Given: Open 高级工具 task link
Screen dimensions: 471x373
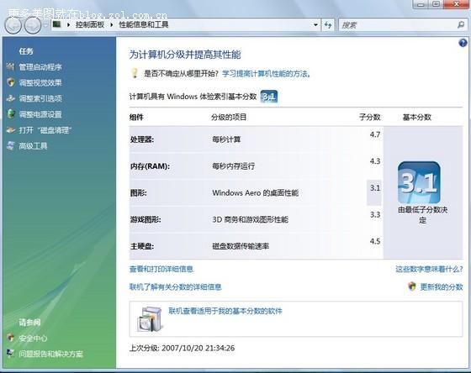Looking at the screenshot, I should 33,146.
